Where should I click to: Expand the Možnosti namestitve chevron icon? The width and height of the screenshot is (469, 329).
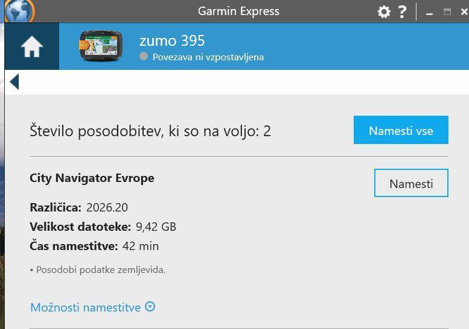tap(150, 307)
